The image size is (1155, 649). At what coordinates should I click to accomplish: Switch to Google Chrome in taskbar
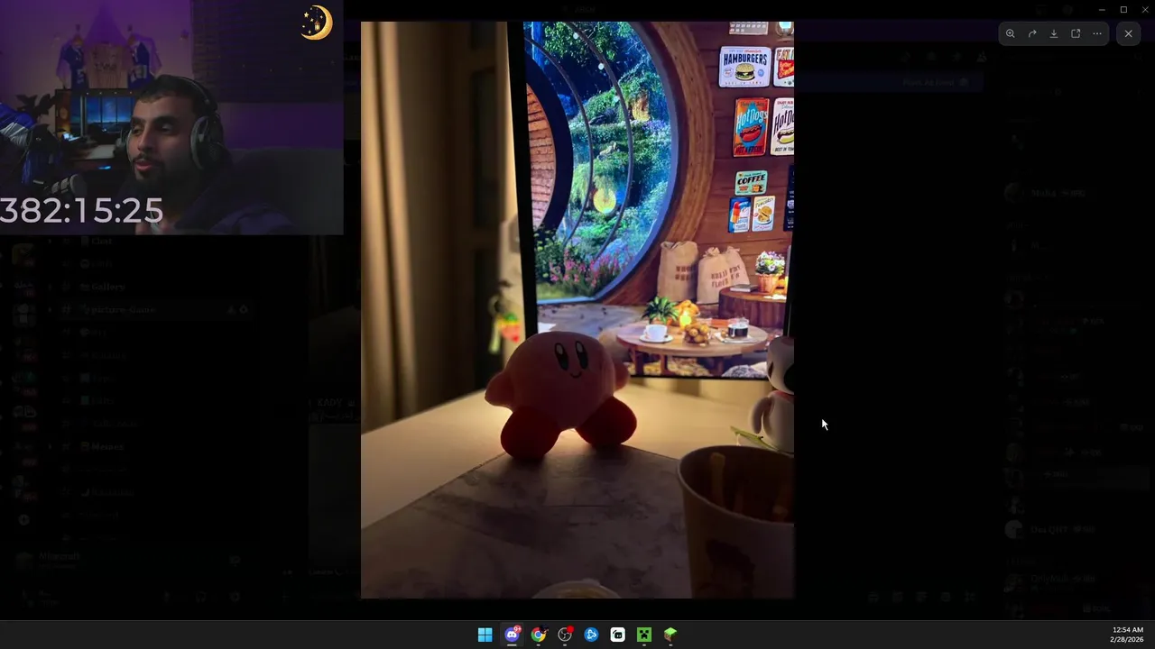click(x=538, y=635)
